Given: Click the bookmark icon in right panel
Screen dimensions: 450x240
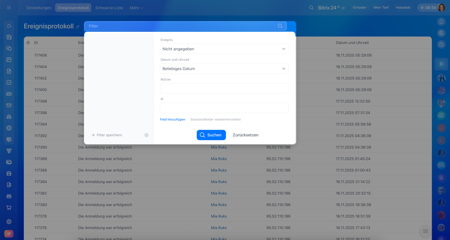Looking at the screenshot, I should (x=441, y=64).
